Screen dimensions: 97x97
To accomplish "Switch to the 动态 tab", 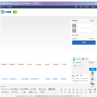I will click(x=81, y=75).
